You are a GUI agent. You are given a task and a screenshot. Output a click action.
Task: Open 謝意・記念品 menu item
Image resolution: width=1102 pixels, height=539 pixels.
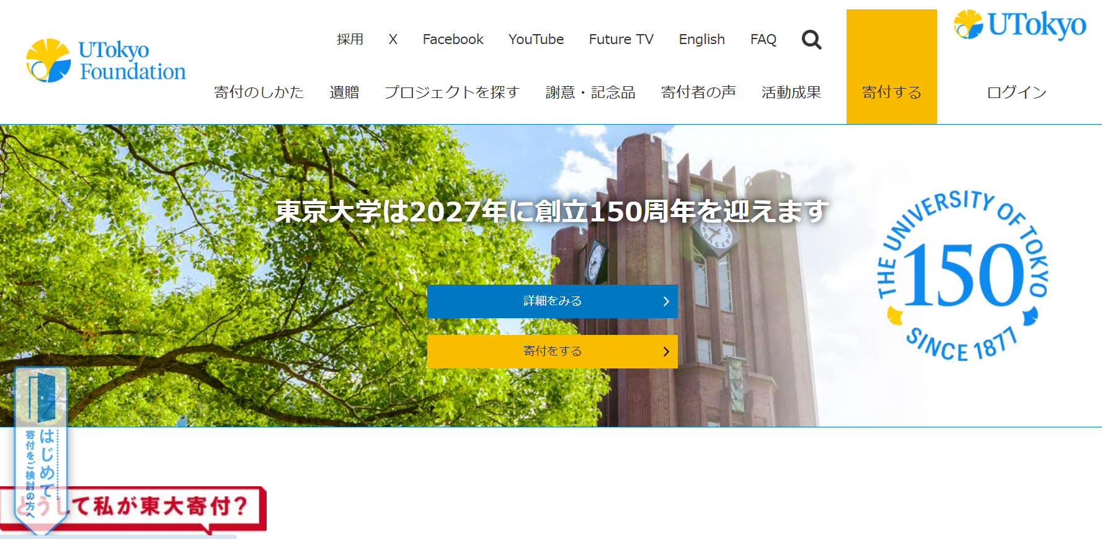tap(590, 92)
